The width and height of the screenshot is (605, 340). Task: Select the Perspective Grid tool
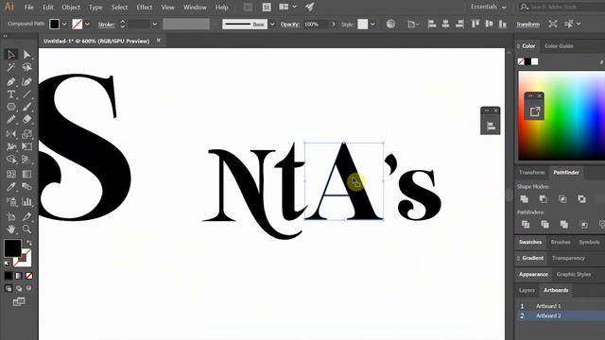26,160
